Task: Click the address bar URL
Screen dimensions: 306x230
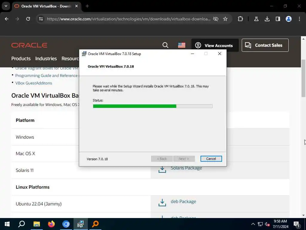Action: [x=128, y=19]
